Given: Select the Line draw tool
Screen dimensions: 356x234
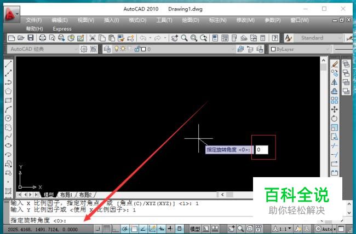Looking at the screenshot, I should click(x=8, y=64).
